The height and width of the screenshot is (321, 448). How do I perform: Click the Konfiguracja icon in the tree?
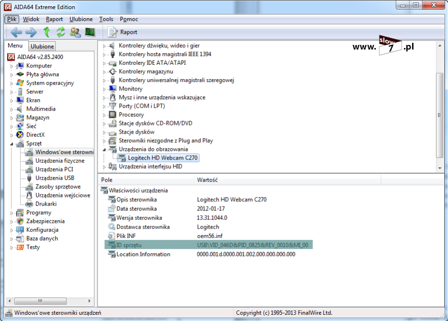click(20, 230)
